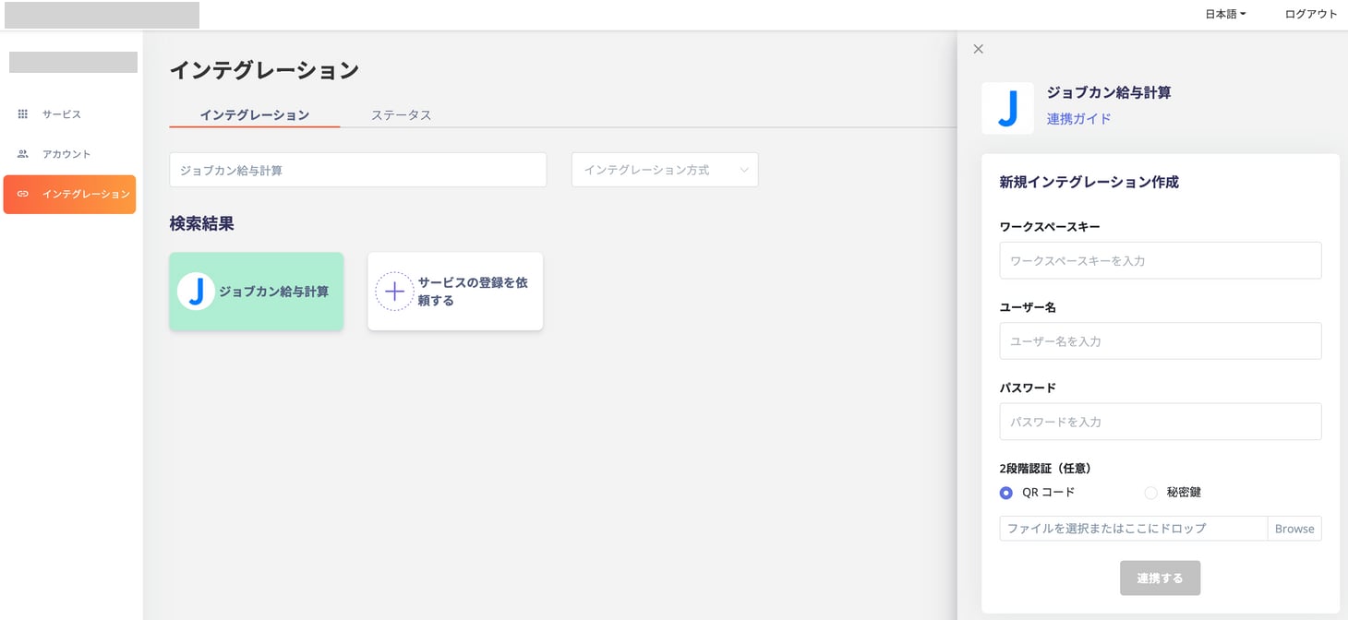Viewport: 1348px width, 620px height.
Task: Click the dotted plus icon to request a service
Action: 394,292
